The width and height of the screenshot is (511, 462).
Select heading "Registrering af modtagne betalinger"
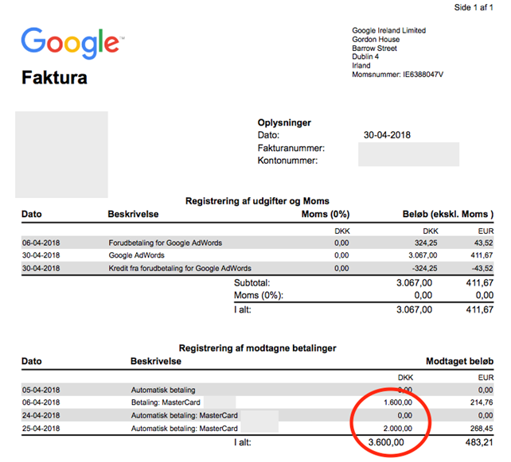coord(257,348)
